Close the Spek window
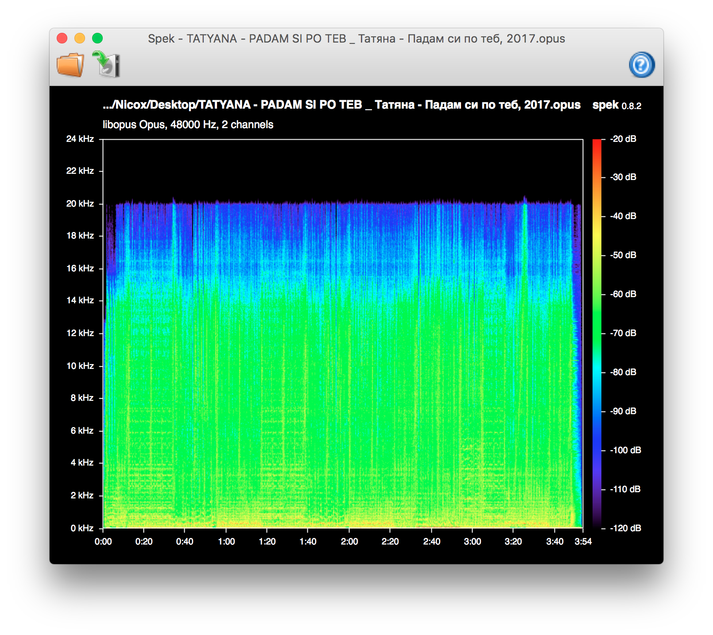 62,39
